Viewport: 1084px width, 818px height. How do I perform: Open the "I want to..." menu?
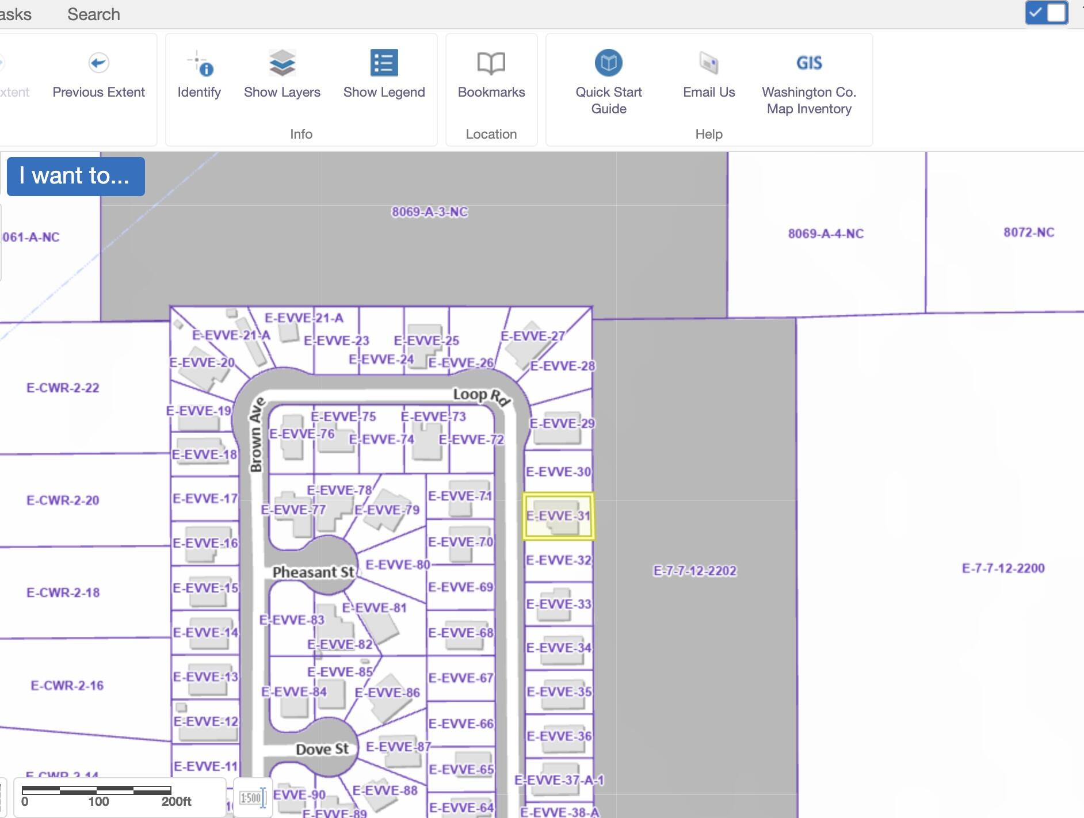click(75, 176)
